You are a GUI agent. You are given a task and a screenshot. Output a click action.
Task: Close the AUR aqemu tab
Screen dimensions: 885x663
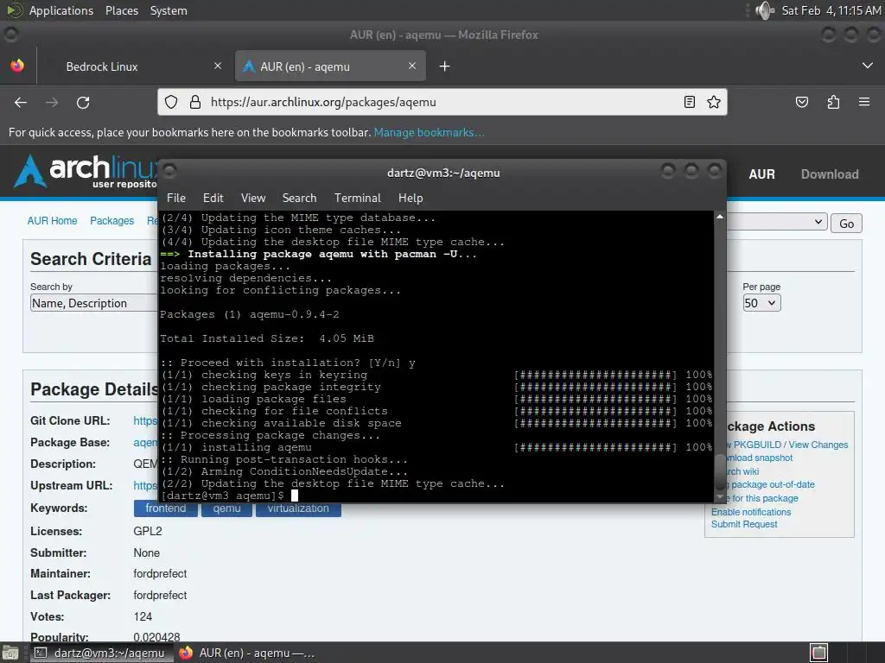point(412,66)
